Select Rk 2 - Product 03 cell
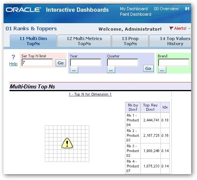This screenshot has height=180, width=197. 133,136
